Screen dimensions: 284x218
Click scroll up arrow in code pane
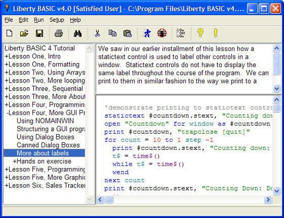276,99
